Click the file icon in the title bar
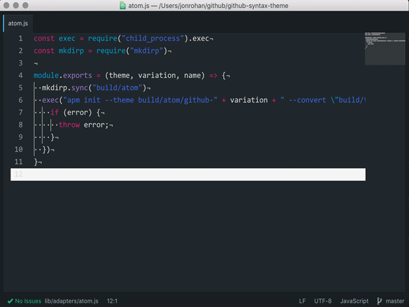Viewport: 409px width, 307px height. [x=123, y=6]
